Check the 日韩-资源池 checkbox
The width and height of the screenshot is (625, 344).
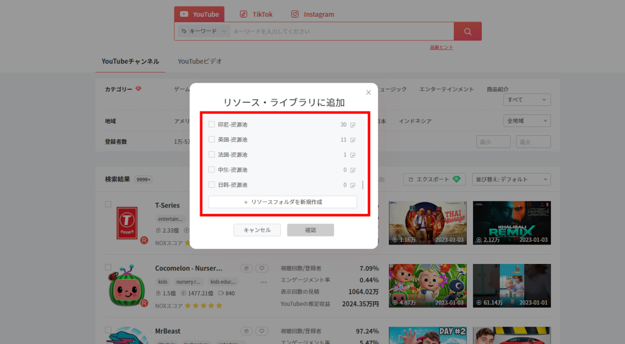[x=212, y=185]
